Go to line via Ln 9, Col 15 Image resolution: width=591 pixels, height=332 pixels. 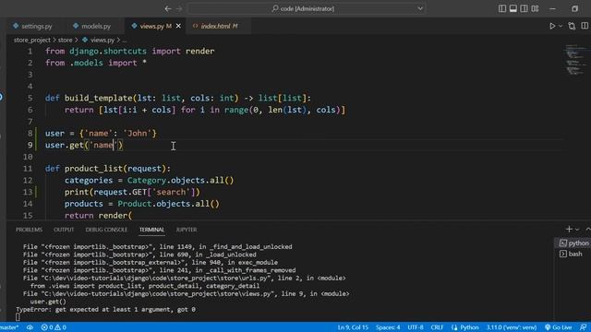[353, 327]
